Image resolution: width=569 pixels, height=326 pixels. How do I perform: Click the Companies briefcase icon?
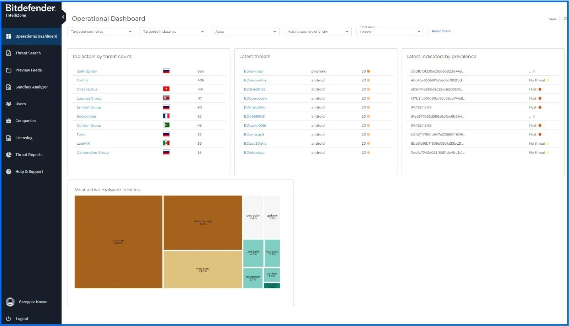[9, 121]
